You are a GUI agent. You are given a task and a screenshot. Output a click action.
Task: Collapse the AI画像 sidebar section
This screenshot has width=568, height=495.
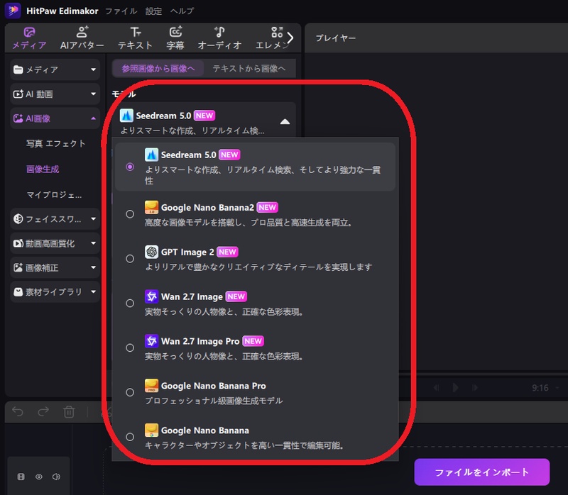[x=55, y=118]
